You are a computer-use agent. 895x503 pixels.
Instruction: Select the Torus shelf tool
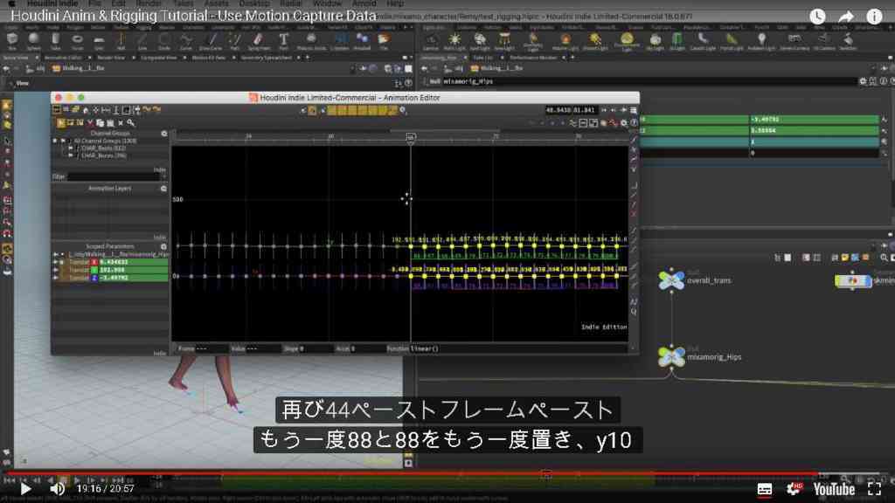(x=77, y=40)
